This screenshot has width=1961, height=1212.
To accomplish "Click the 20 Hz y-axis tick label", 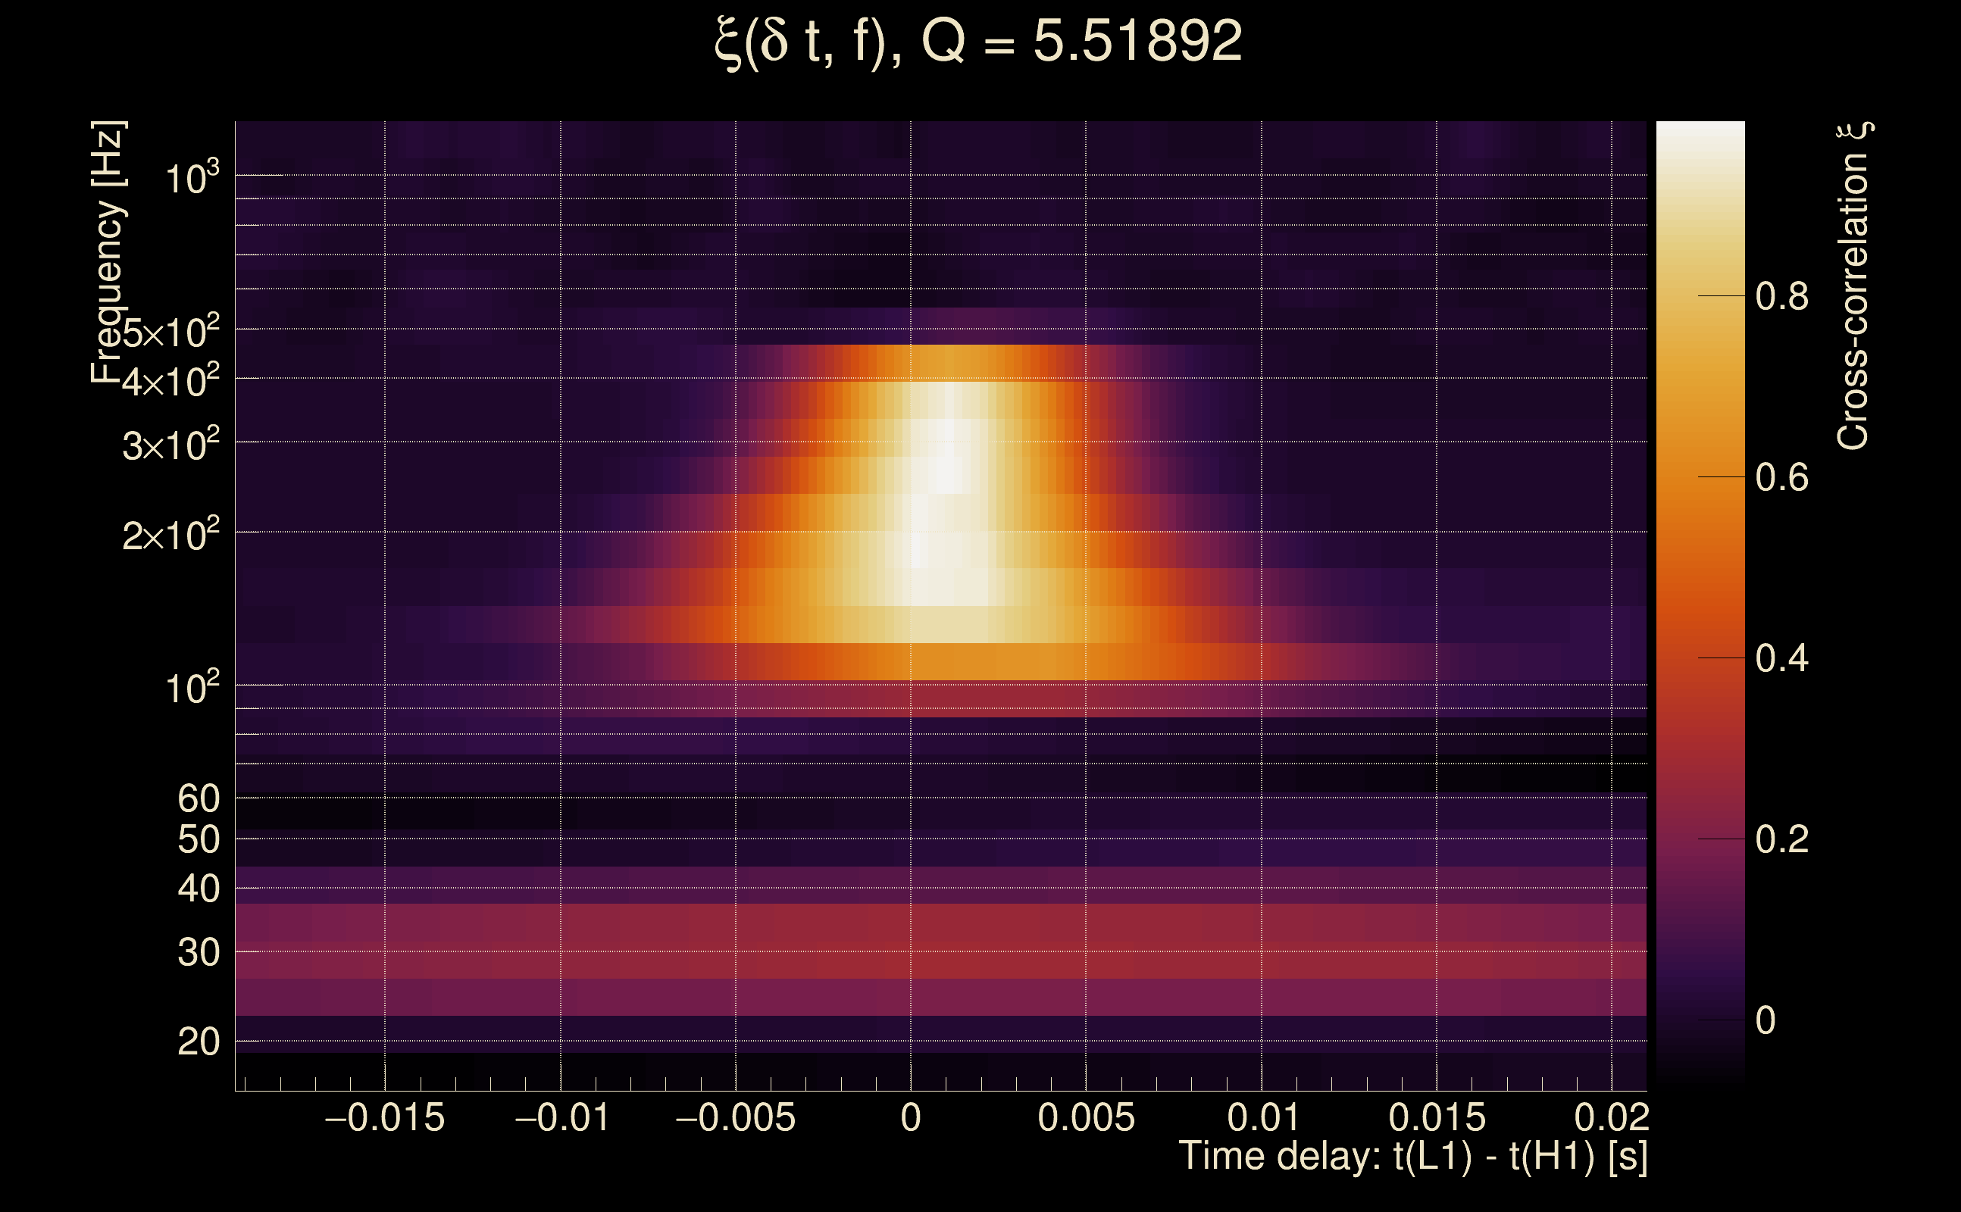I will 198,1042.
